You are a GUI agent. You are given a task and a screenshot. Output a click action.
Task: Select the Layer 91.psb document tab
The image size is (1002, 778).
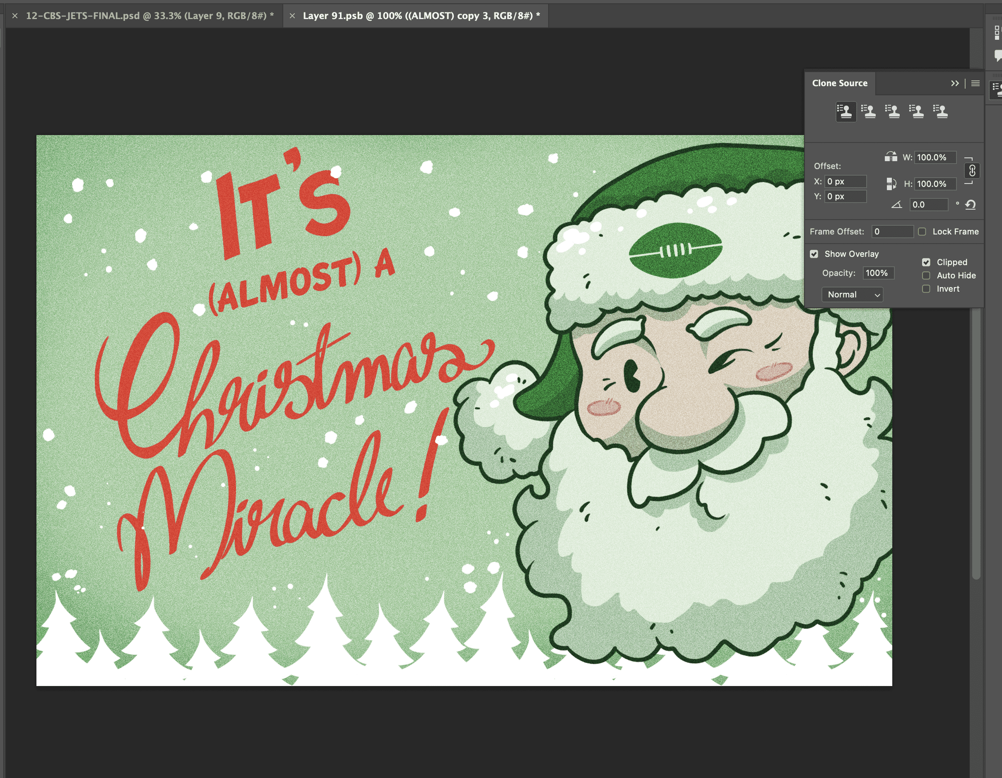tap(421, 16)
